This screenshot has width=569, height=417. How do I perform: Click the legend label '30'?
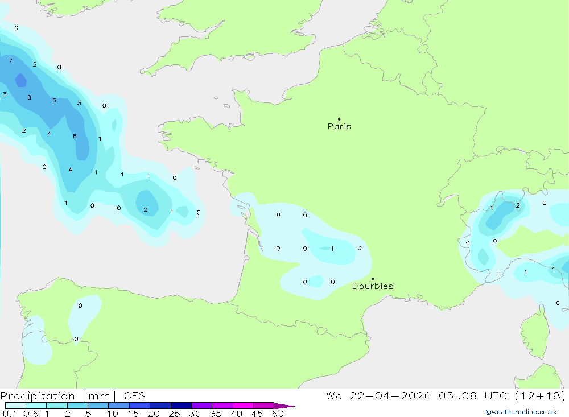[195, 414]
